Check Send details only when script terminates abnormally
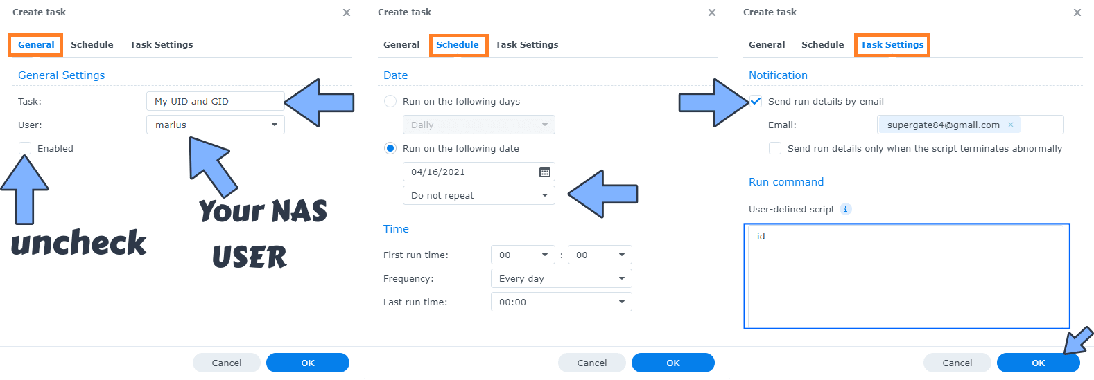The width and height of the screenshot is (1094, 380). coord(775,148)
